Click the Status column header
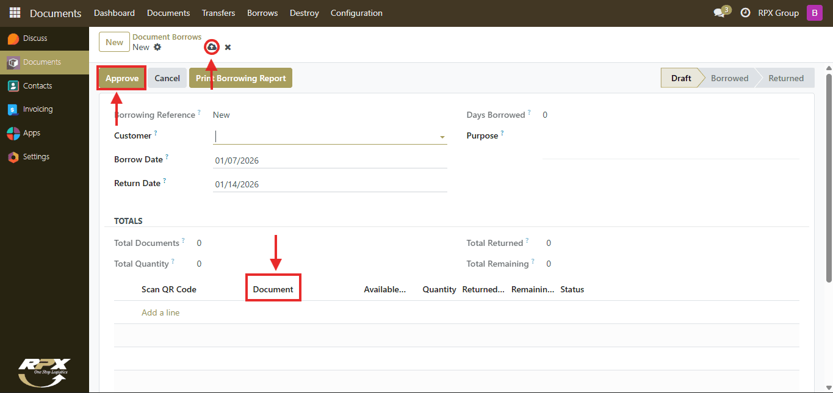833x393 pixels. click(572, 289)
